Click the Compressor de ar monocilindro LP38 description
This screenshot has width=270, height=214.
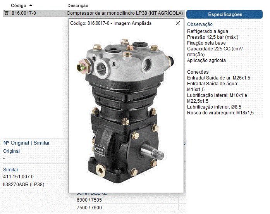(125, 13)
